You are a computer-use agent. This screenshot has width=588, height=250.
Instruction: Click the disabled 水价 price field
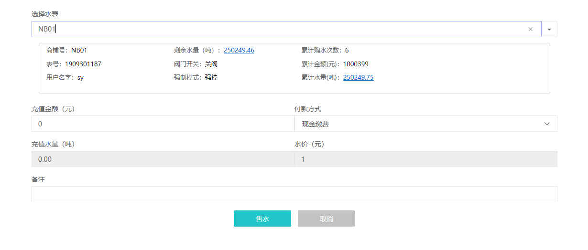[425, 159]
